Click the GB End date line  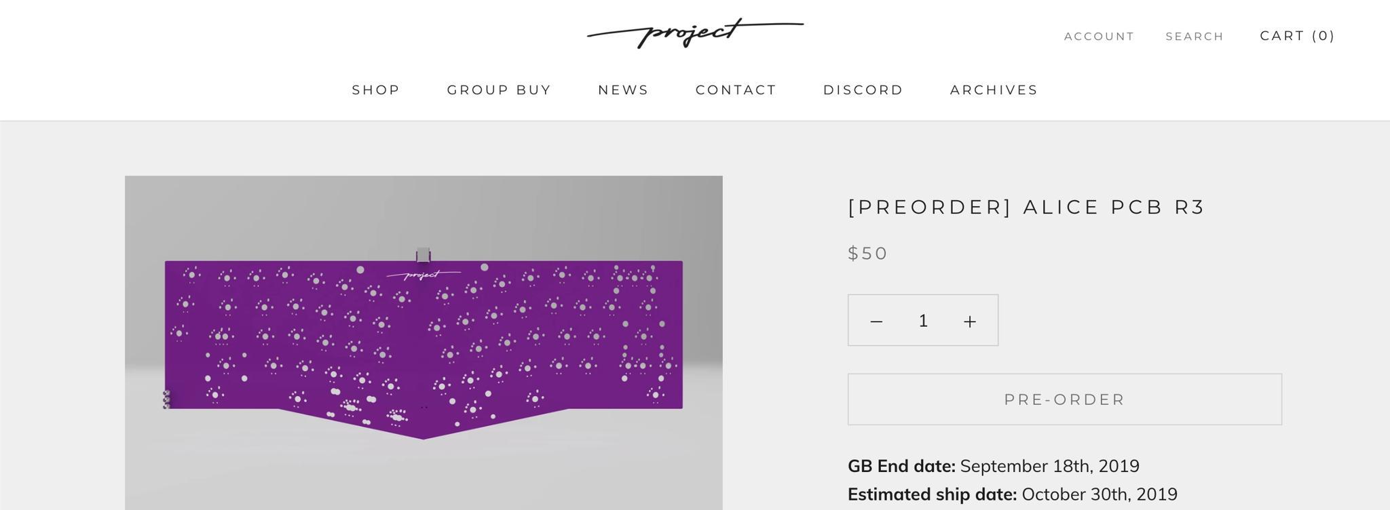993,466
